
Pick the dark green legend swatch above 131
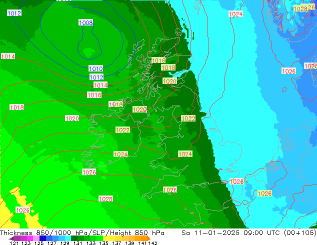74,238
